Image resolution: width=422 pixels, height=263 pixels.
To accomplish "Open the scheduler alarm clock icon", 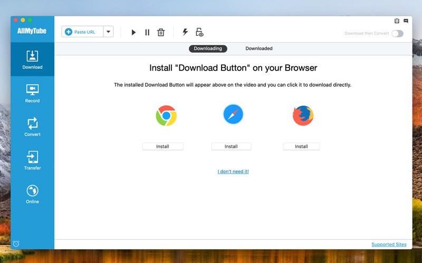I will 16,244.
